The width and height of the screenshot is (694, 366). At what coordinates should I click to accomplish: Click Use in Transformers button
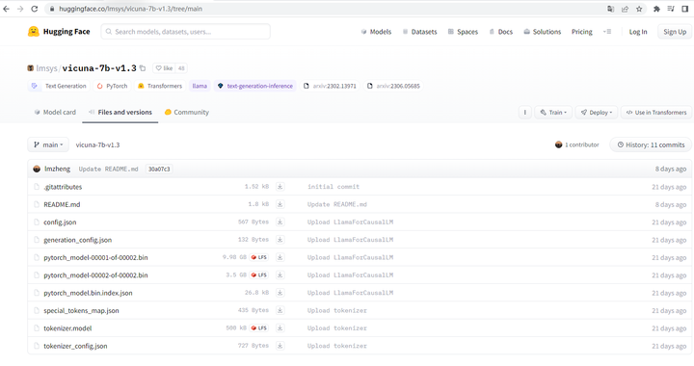coord(656,113)
